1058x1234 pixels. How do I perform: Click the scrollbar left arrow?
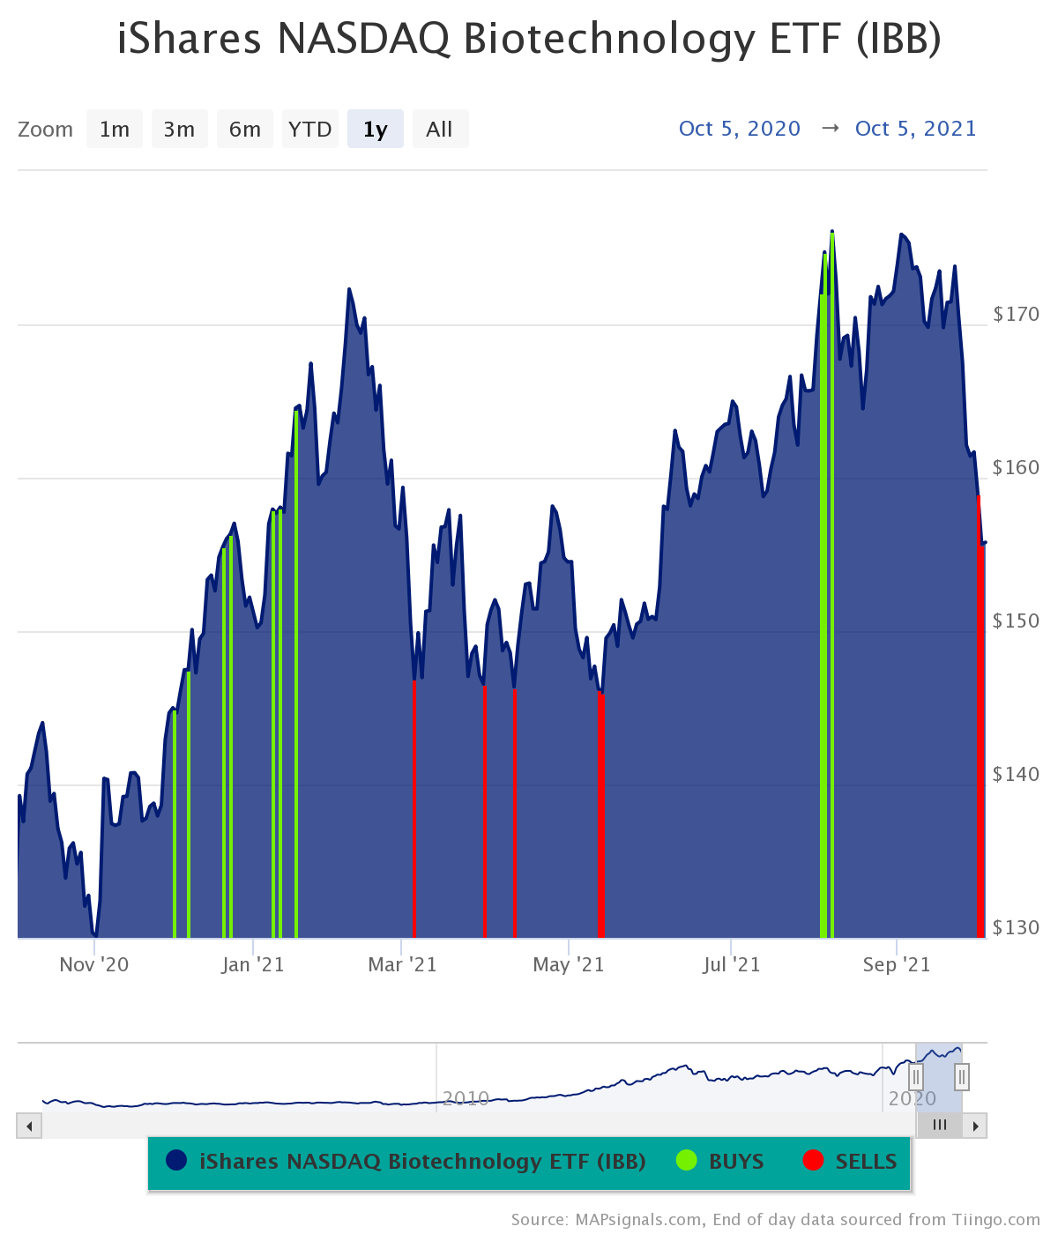29,1126
